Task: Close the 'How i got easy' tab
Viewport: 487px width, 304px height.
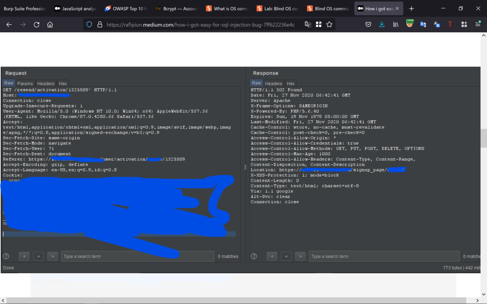Action: tap(397, 9)
